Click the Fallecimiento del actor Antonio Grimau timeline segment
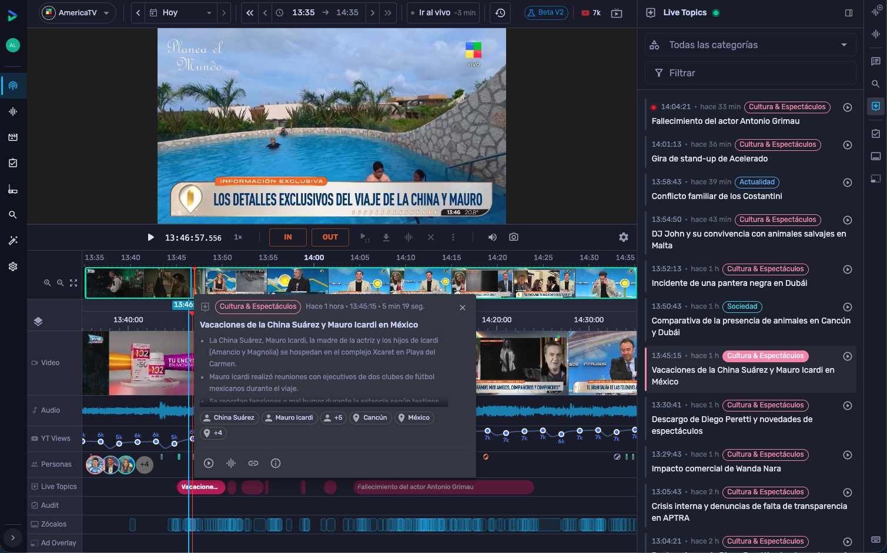This screenshot has height=553, width=887. pyautogui.click(x=443, y=487)
